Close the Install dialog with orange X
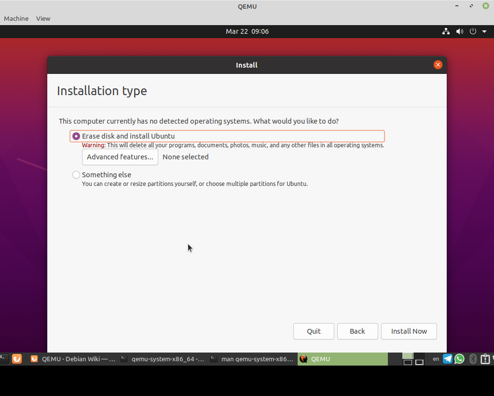 click(x=438, y=65)
